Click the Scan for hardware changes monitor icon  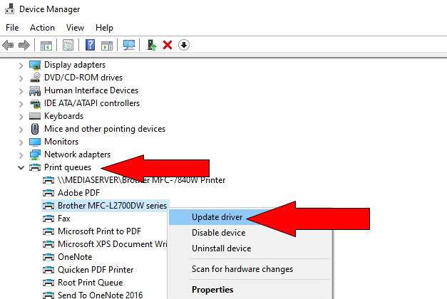(129, 45)
